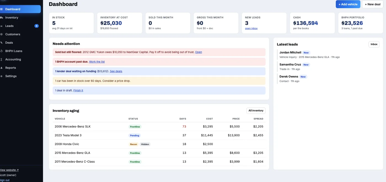Click See deals link for lender funding
This screenshot has height=182, width=386.
coord(116,71)
